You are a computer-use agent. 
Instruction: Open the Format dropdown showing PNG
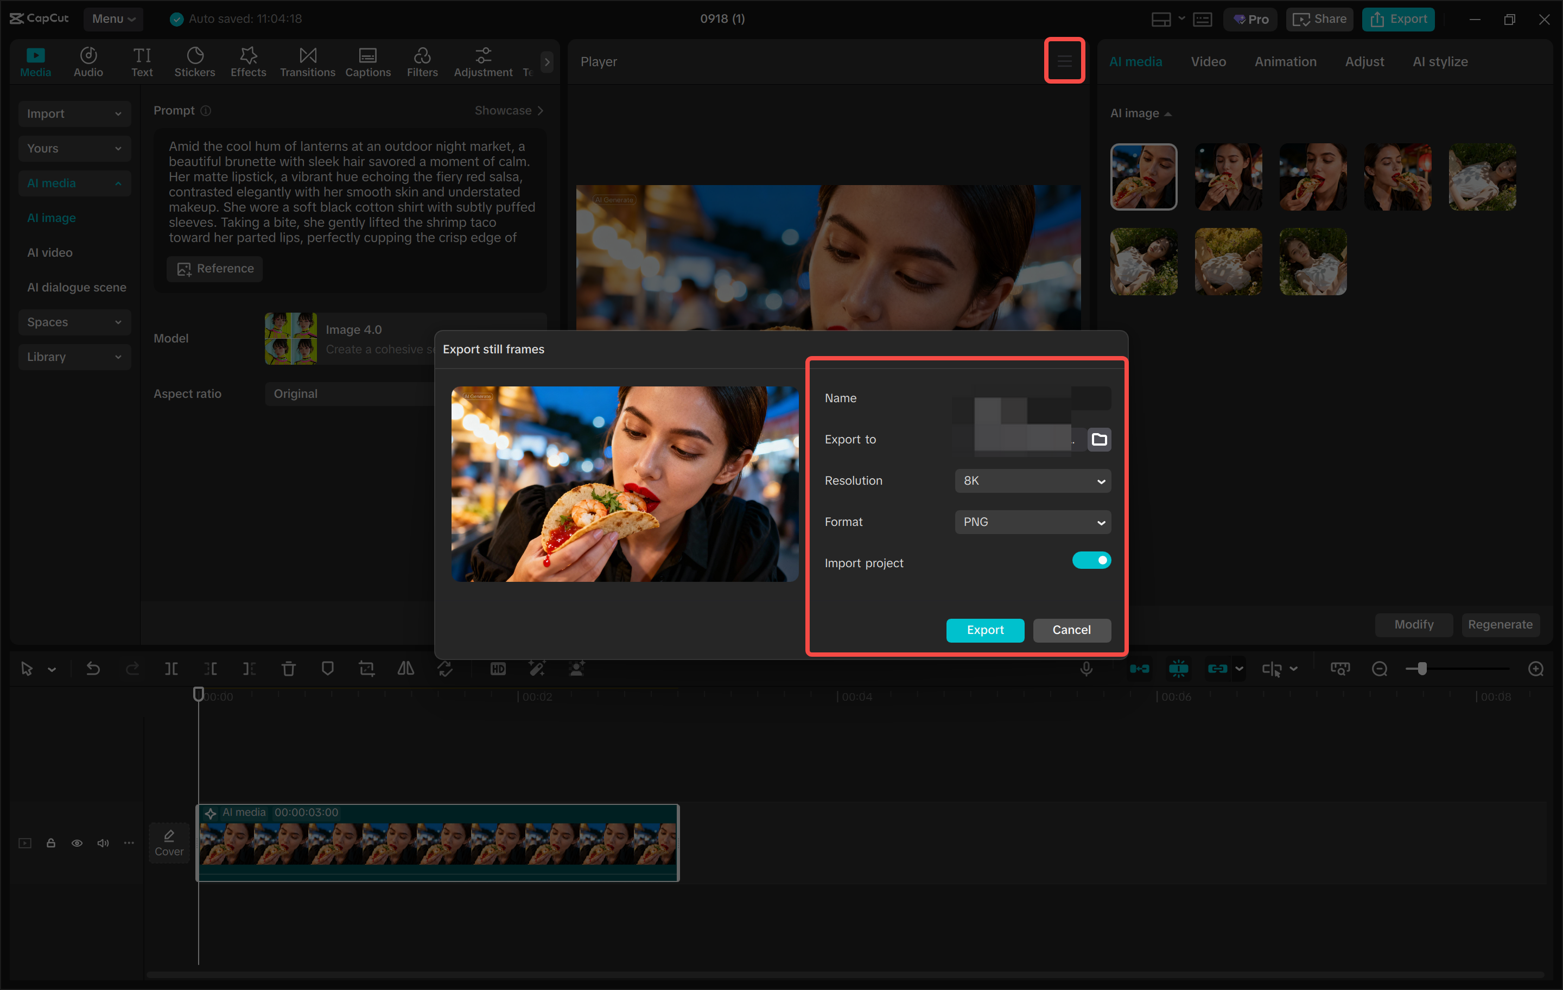(1033, 521)
